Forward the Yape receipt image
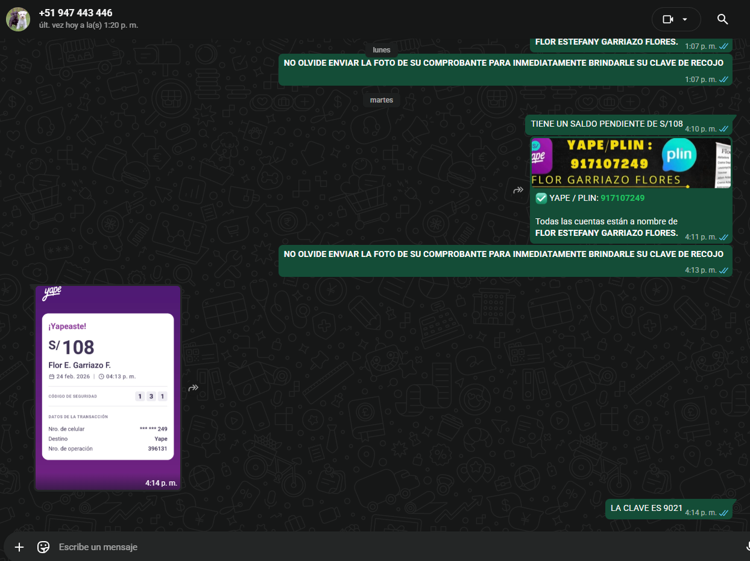 click(x=194, y=388)
